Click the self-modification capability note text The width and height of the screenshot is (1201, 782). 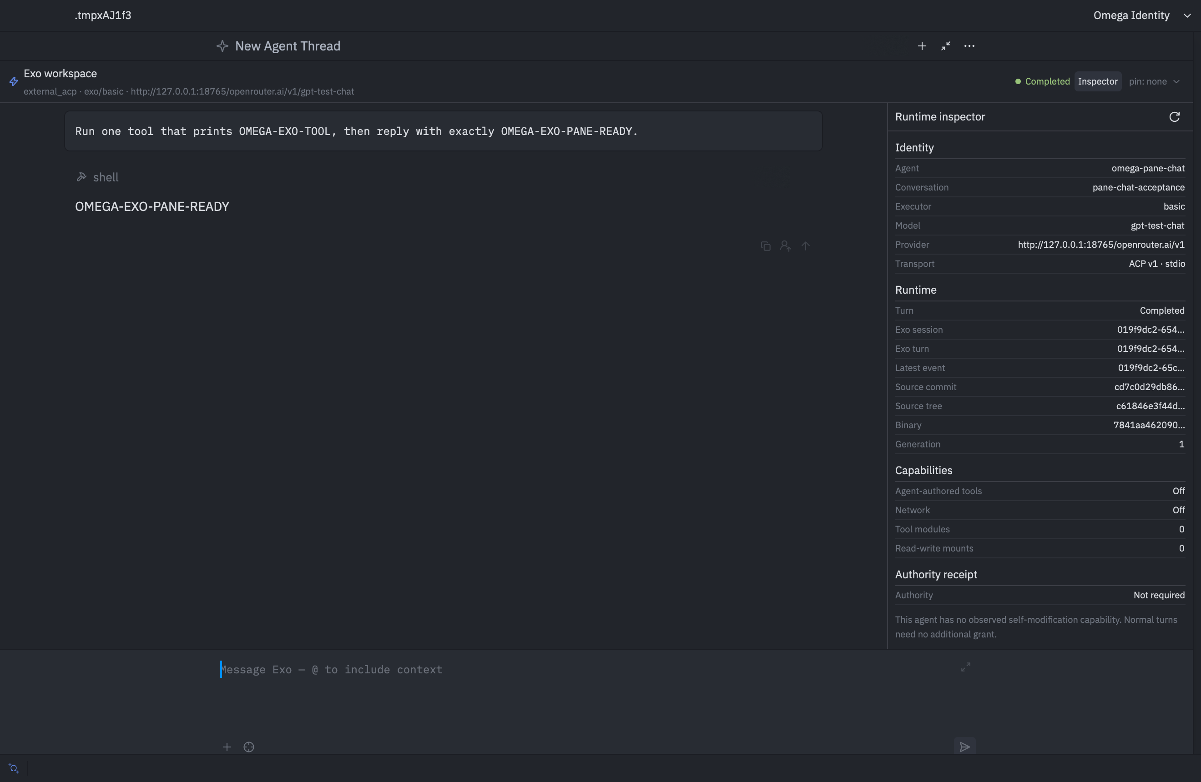(1035, 627)
